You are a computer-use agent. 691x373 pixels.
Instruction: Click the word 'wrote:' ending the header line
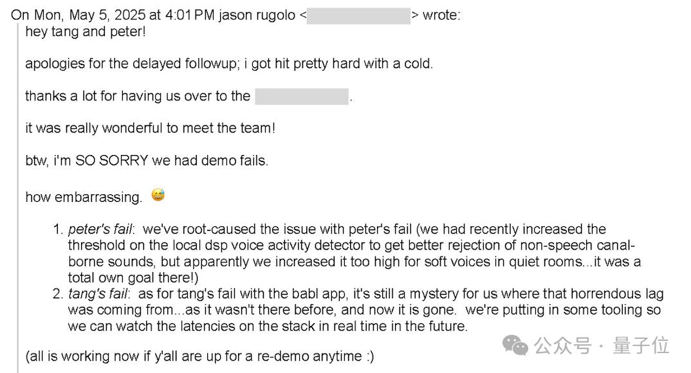pyautogui.click(x=441, y=15)
